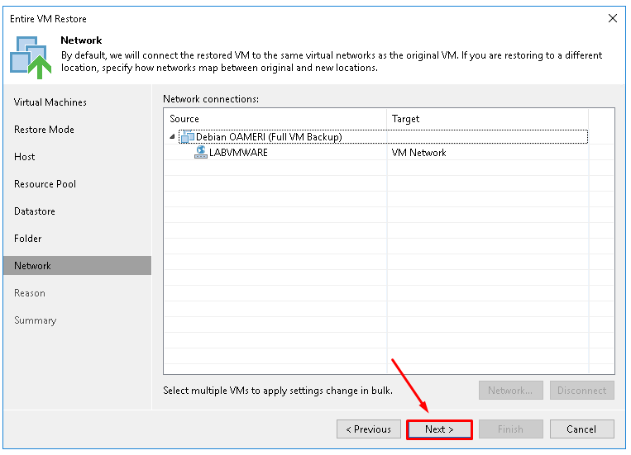This screenshot has height=455, width=631.
Task: Click the Reason wizard step
Action: (30, 293)
